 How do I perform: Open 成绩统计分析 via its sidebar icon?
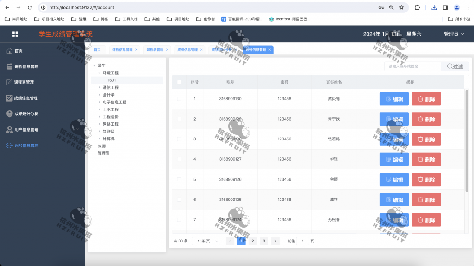[x=9, y=114]
